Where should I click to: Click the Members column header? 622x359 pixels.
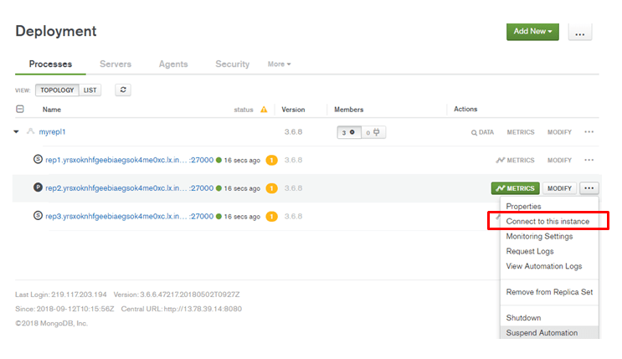pos(349,110)
